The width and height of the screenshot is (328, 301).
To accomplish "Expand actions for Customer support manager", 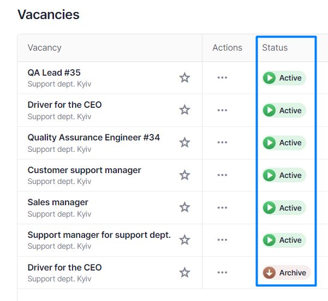I will tap(222, 175).
